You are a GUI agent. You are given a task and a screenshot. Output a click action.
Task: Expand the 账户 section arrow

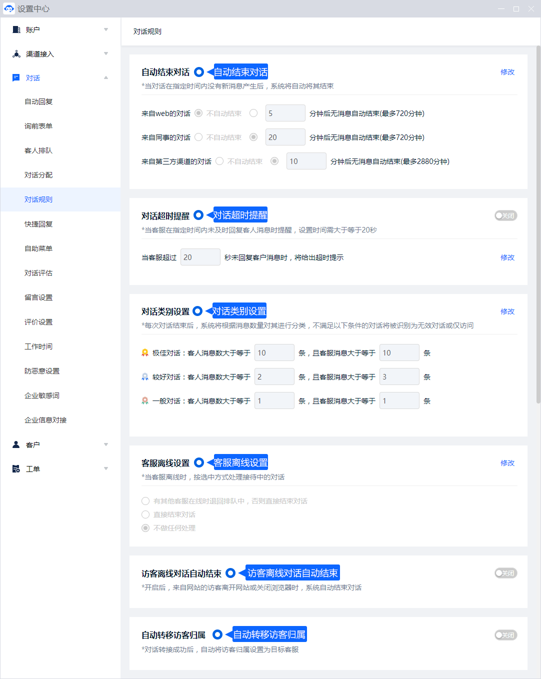(x=106, y=30)
